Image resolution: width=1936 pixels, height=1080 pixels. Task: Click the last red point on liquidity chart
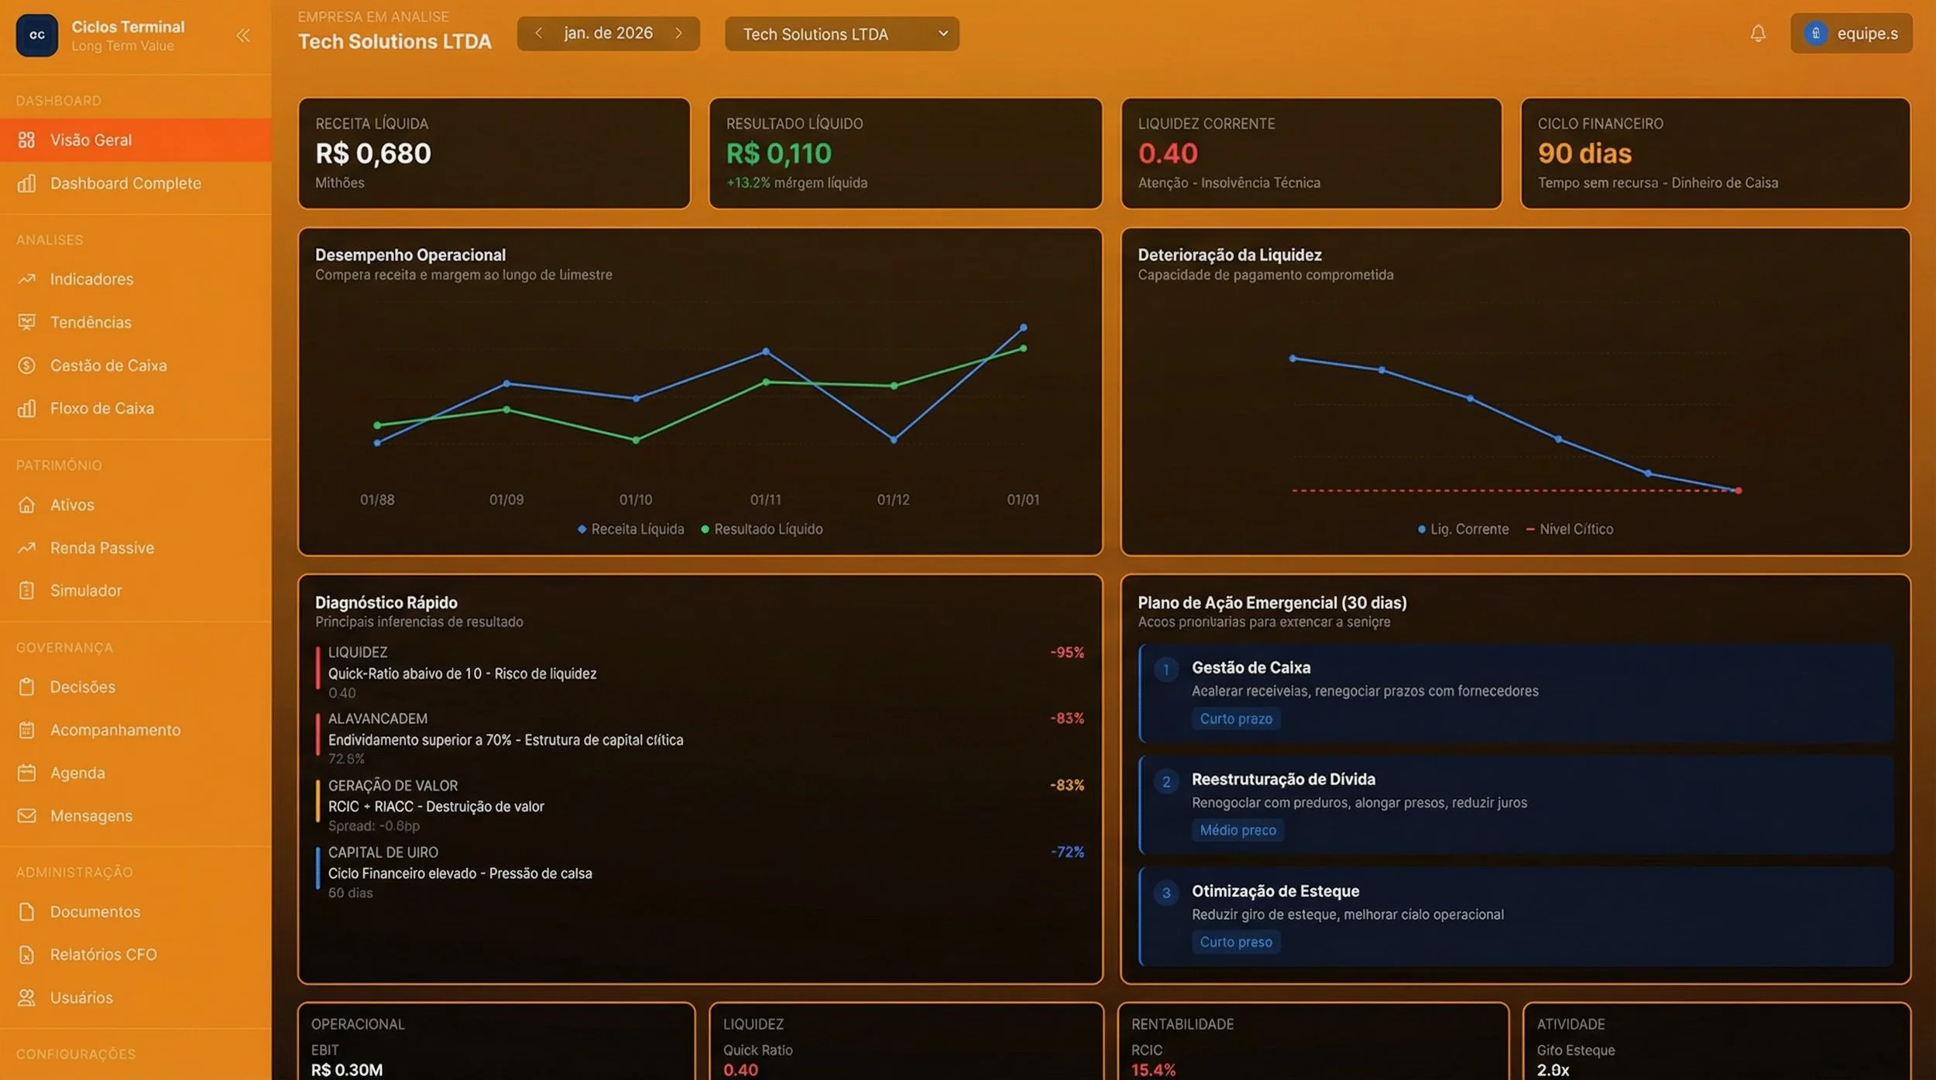coord(1739,491)
